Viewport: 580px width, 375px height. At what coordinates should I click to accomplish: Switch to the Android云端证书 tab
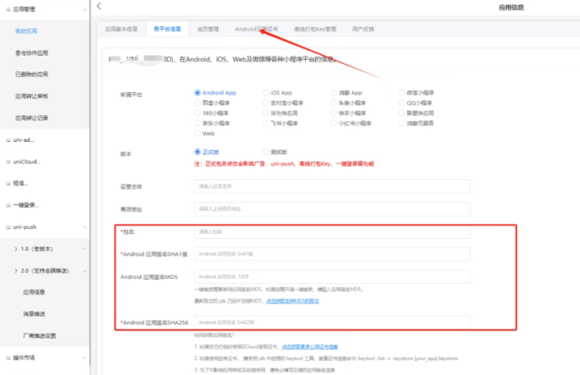(257, 28)
